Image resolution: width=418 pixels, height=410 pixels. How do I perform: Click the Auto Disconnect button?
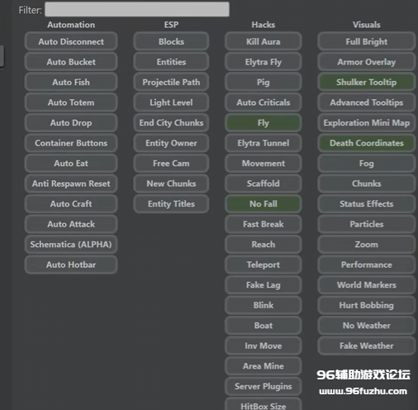point(71,41)
